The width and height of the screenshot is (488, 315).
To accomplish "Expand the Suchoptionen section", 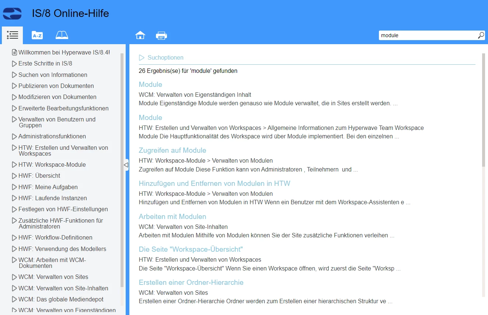I will (x=161, y=57).
